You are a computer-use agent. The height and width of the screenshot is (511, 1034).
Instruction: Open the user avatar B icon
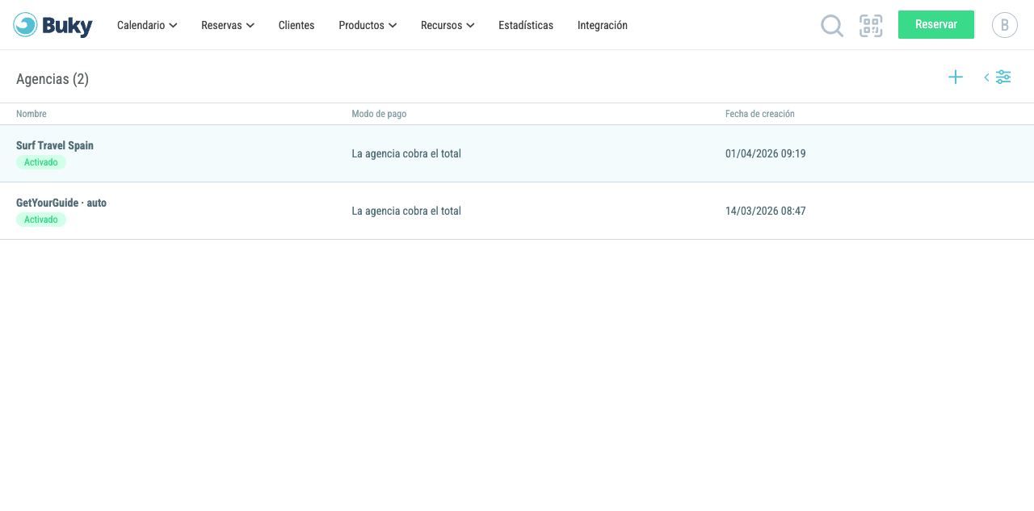click(1005, 25)
